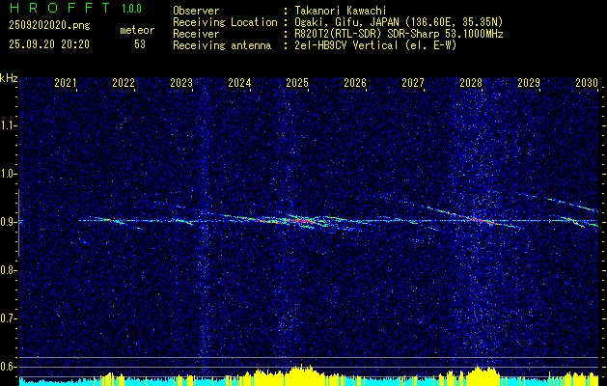
Task: Click the 1.1 kHz frequency label
Action: (8, 125)
